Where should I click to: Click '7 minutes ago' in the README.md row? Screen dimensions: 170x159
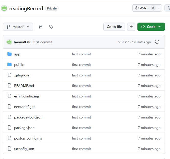[149, 86]
